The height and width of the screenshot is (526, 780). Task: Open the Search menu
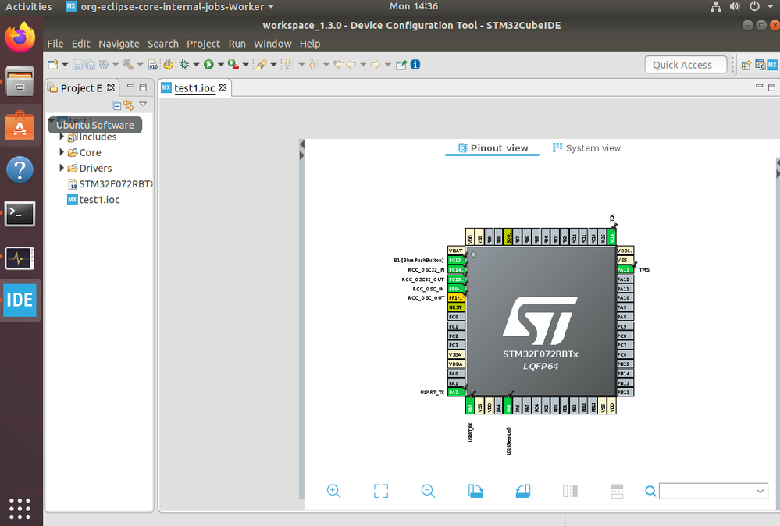tap(162, 44)
